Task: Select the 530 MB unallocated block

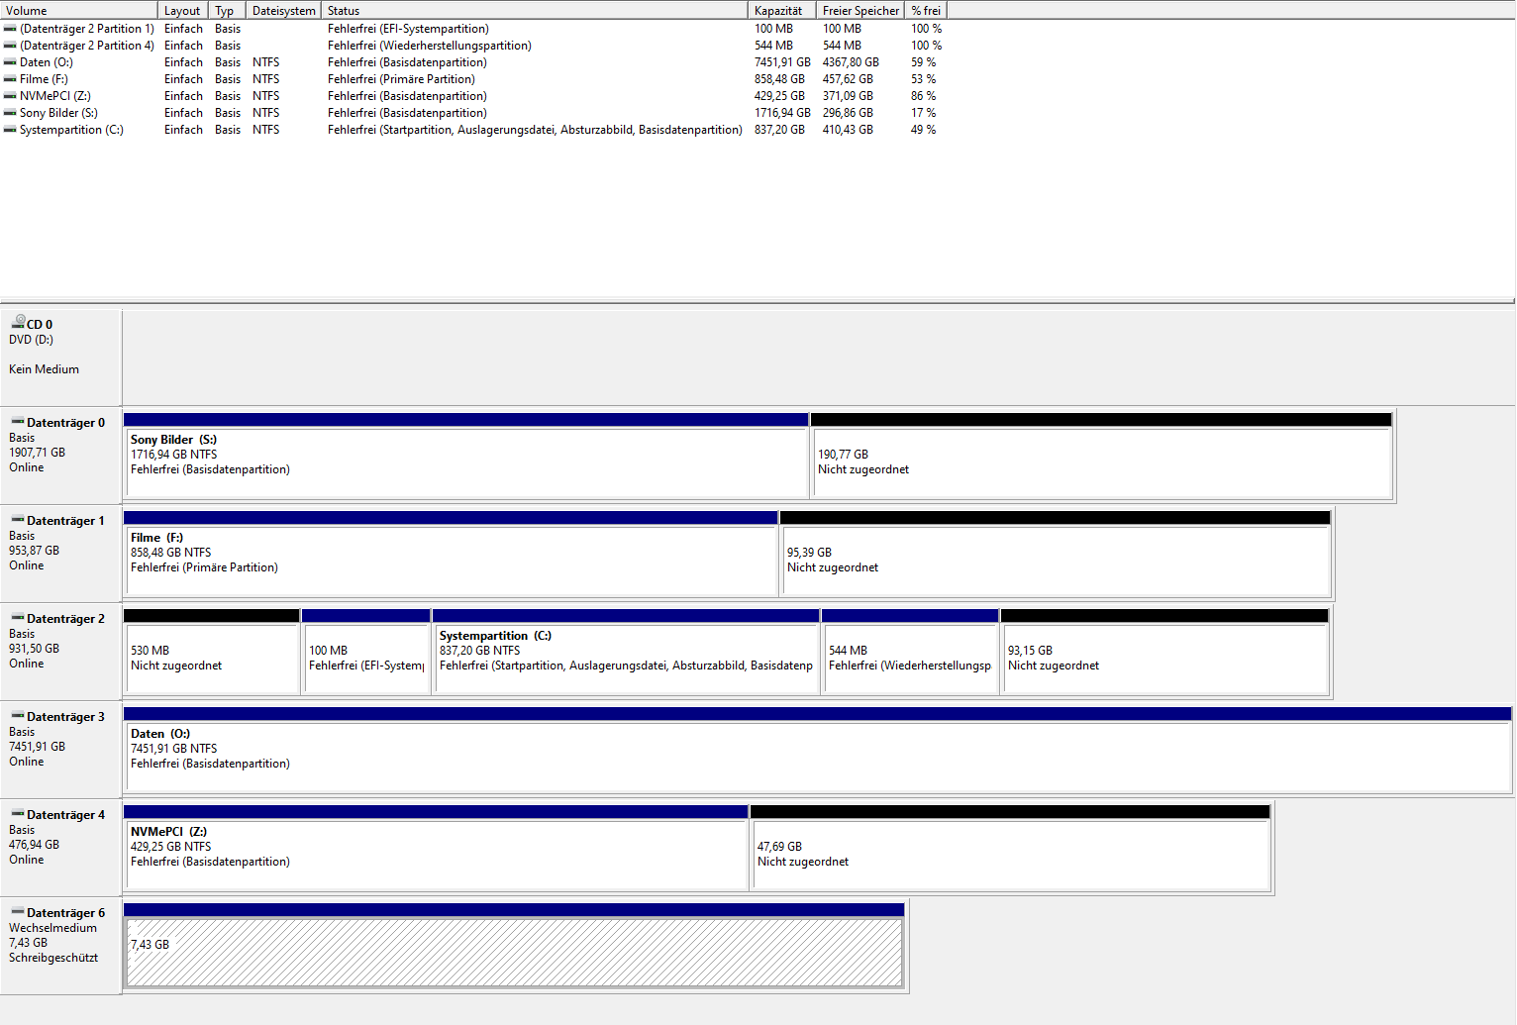Action: [x=212, y=652]
